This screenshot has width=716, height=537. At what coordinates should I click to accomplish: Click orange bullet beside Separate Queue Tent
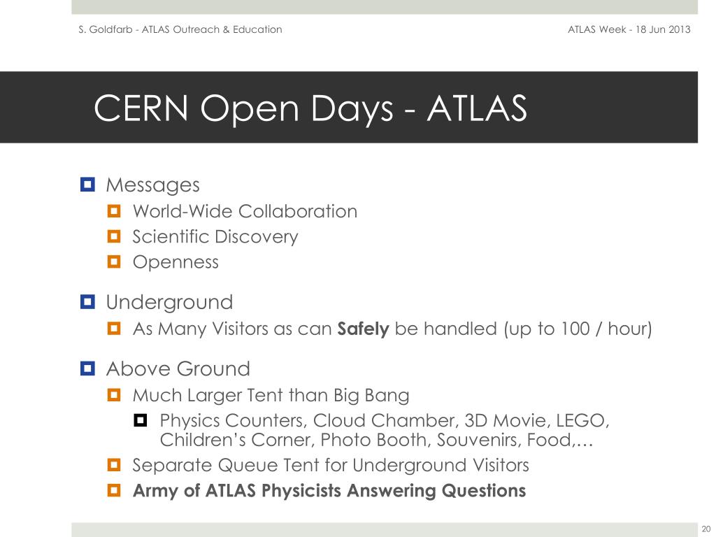114,465
